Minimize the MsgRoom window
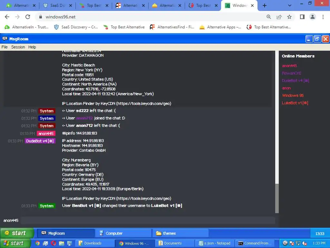The height and width of the screenshot is (248, 330). point(309,39)
